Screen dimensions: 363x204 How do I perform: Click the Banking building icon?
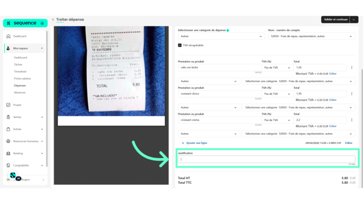coord(8,153)
